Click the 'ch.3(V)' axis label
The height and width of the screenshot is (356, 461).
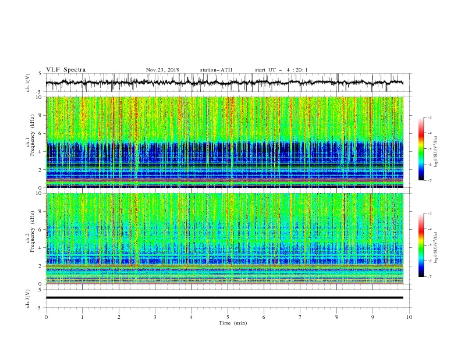tap(28, 298)
